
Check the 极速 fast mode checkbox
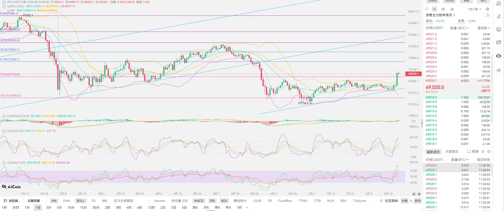click(x=469, y=151)
